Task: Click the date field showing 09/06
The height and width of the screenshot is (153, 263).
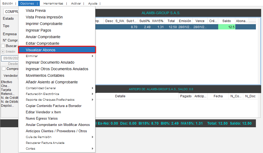Action: pos(10,58)
